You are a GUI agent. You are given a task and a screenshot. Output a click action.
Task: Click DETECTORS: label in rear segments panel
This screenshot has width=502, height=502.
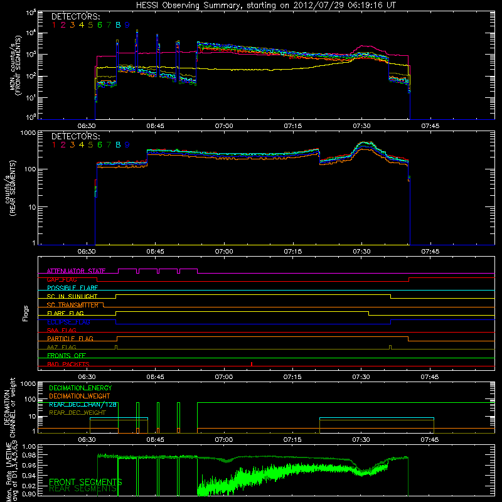coord(75,136)
